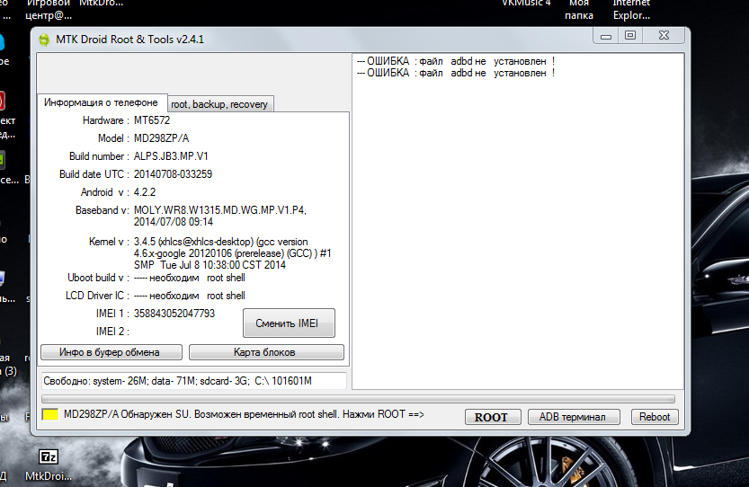
Task: Click the first ОШИБКА adbd log line
Action: [456, 61]
